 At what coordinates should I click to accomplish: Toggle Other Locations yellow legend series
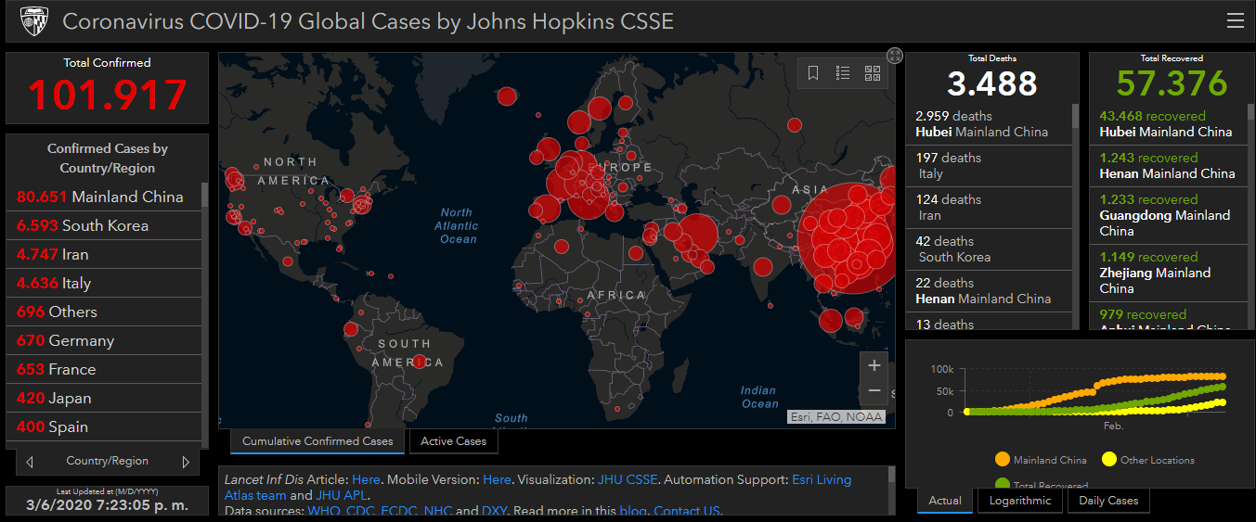[1147, 460]
